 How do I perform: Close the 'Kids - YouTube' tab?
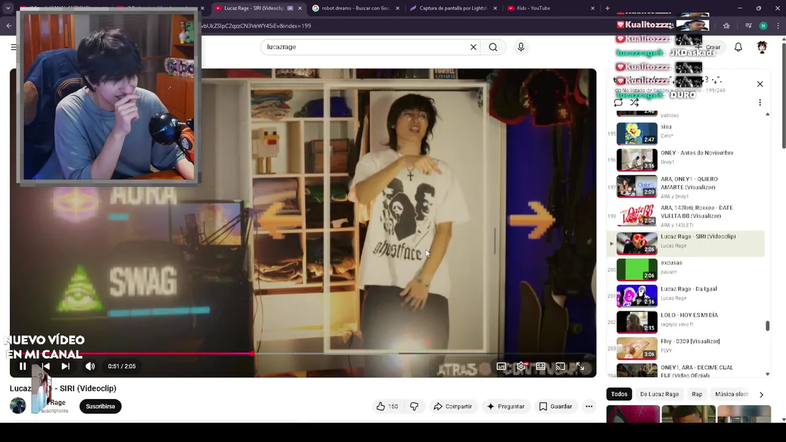point(593,8)
